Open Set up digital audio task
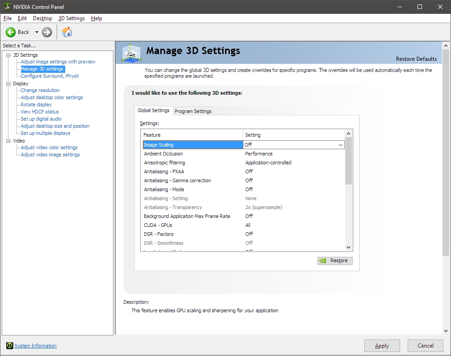Image resolution: width=451 pixels, height=356 pixels. [41, 119]
